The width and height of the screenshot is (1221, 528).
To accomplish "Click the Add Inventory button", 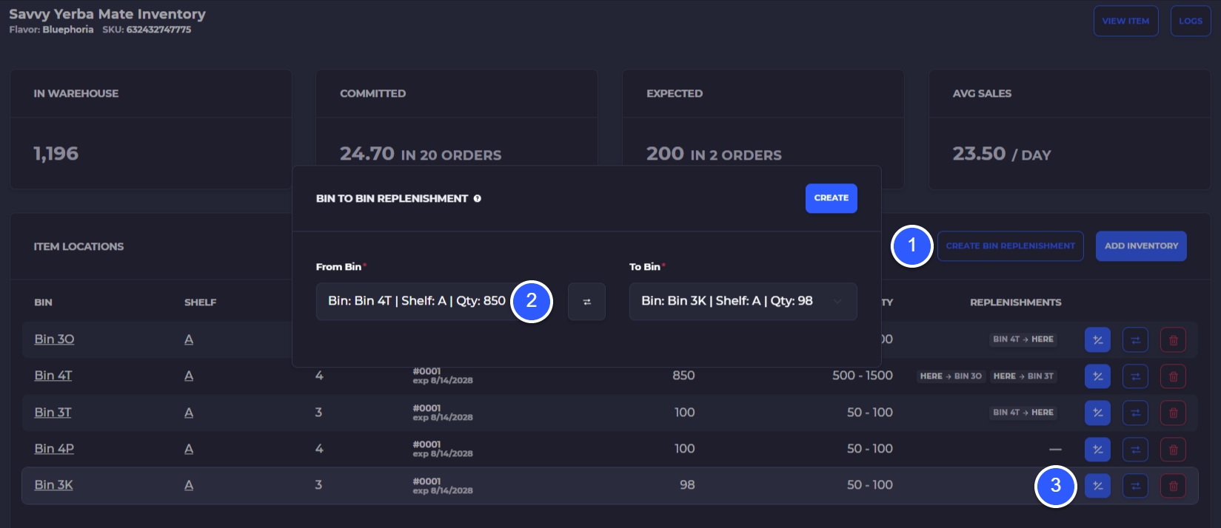I will (1141, 246).
